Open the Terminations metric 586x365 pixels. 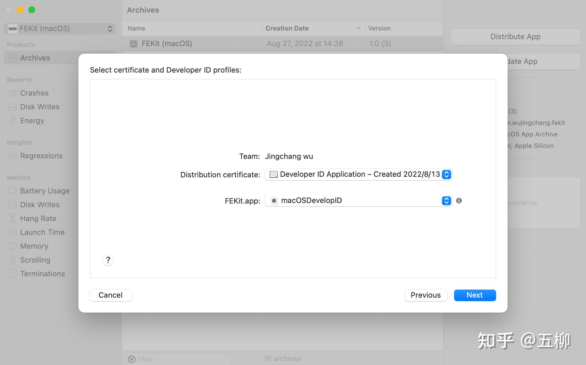[42, 273]
